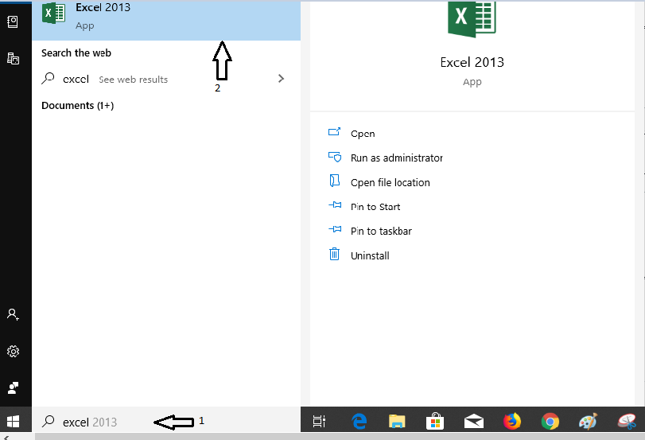645x440 pixels.
Task: Click the Open launch icon
Action: point(334,132)
